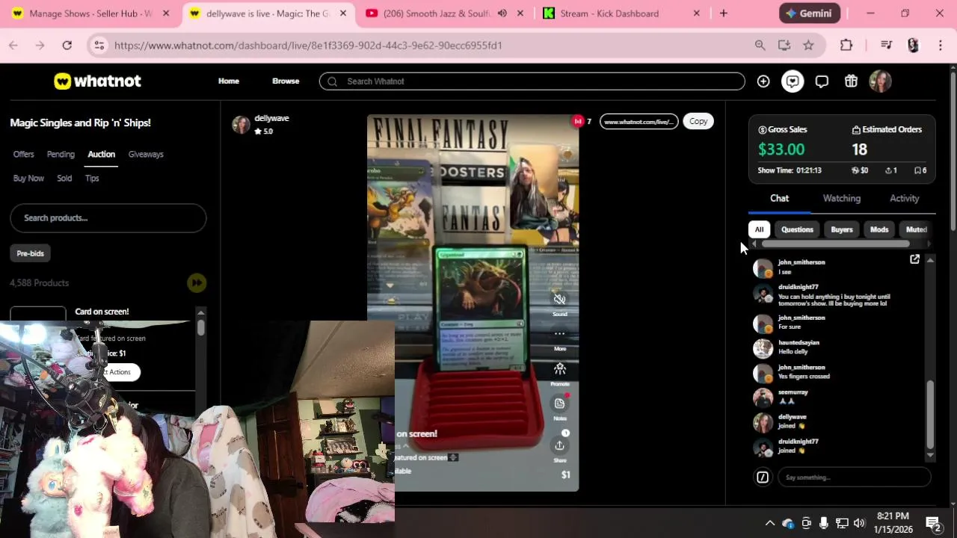The image size is (957, 538).
Task: Switch to the Activity tab
Action: point(904,198)
